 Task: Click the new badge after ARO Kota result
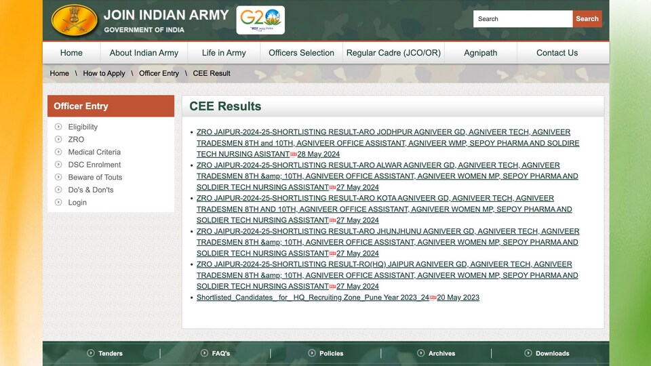click(332, 220)
